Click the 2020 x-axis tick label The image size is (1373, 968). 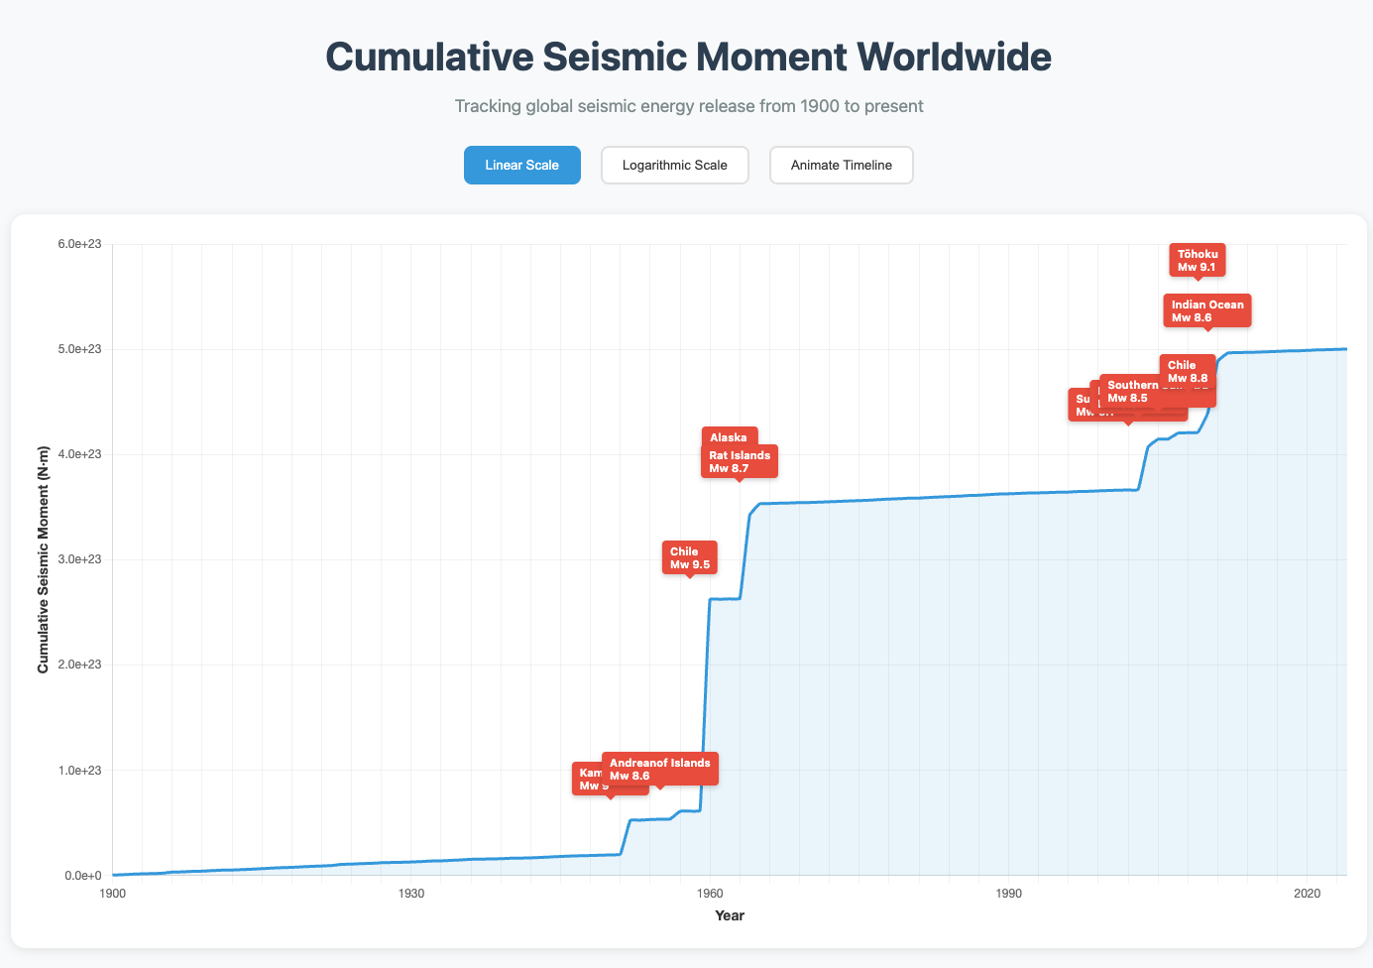(x=1307, y=894)
